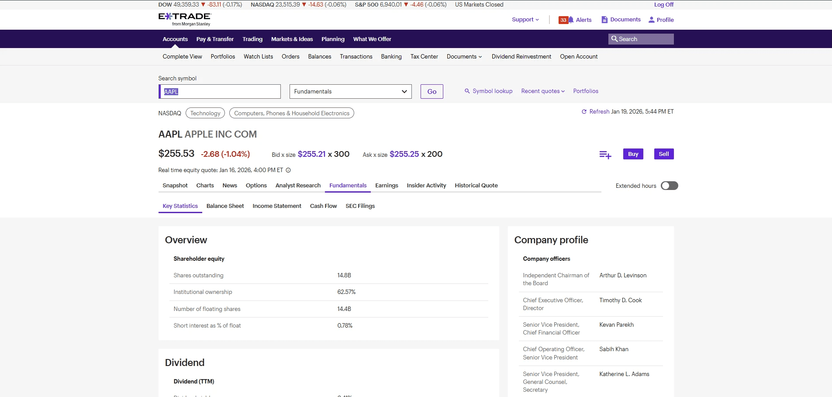The width and height of the screenshot is (832, 397).
Task: Click the Symbol lookup magnifier icon
Action: (467, 91)
